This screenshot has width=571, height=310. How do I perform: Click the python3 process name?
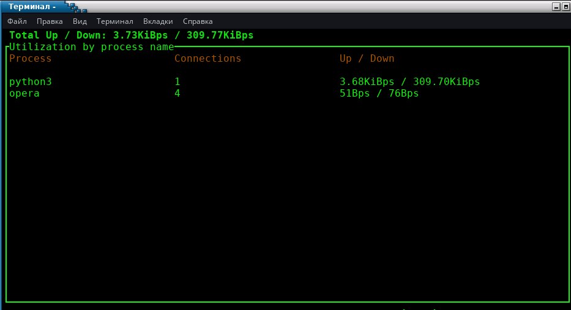[x=31, y=82]
